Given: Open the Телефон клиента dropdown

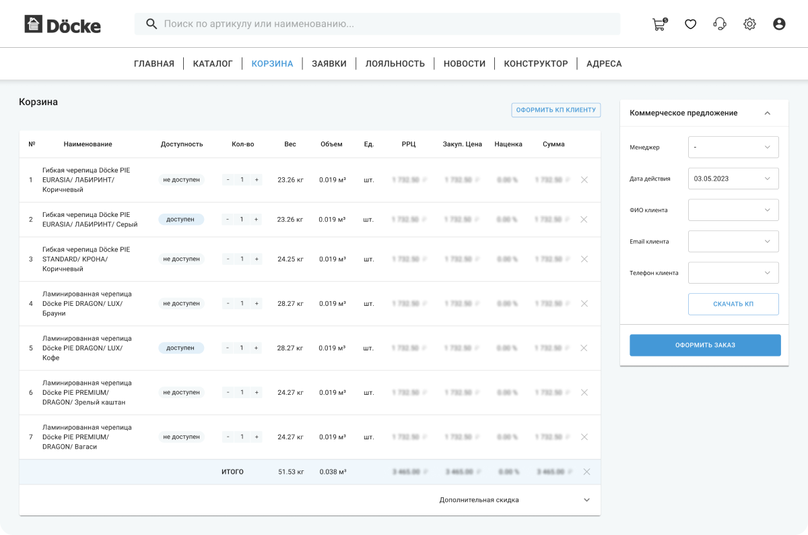Looking at the screenshot, I should 733,273.
